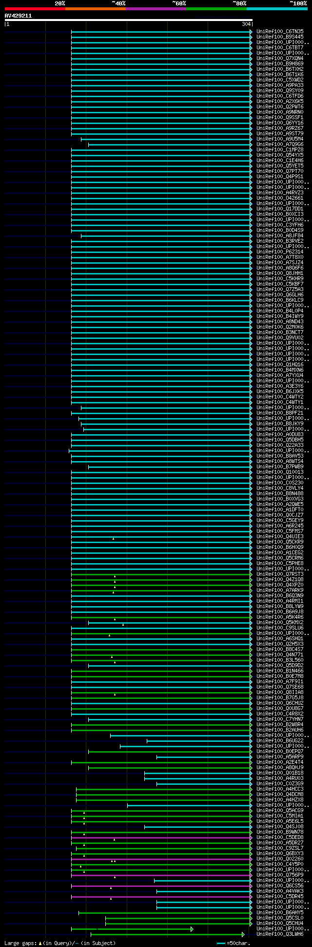The image size is (312, 947).
Task: Select the UniRef100_A5K4R6 label
Action: pos(280,617)
